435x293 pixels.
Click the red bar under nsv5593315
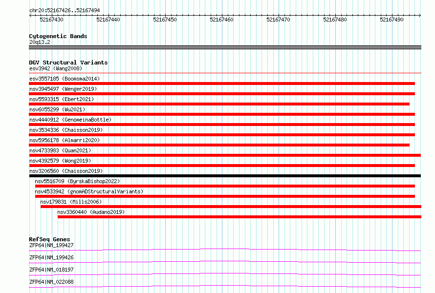(x=219, y=104)
